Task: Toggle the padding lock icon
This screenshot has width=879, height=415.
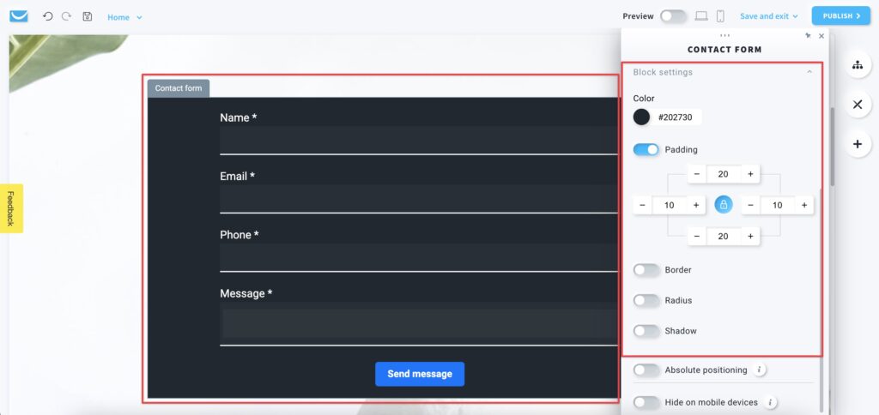Action: 723,205
